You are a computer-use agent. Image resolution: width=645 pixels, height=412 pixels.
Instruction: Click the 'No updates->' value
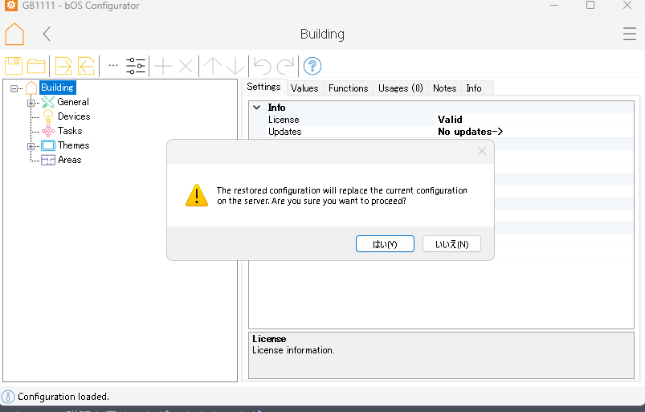point(470,132)
